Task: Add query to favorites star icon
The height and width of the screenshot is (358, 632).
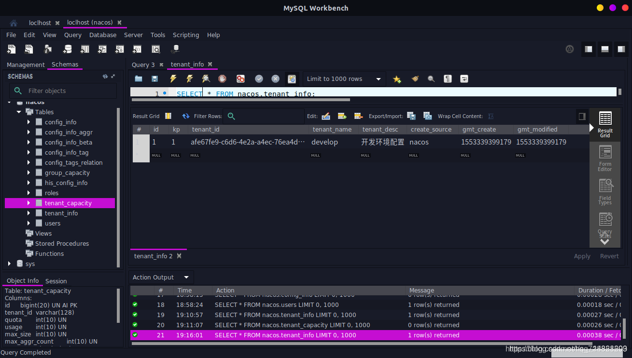Action: pyautogui.click(x=397, y=79)
